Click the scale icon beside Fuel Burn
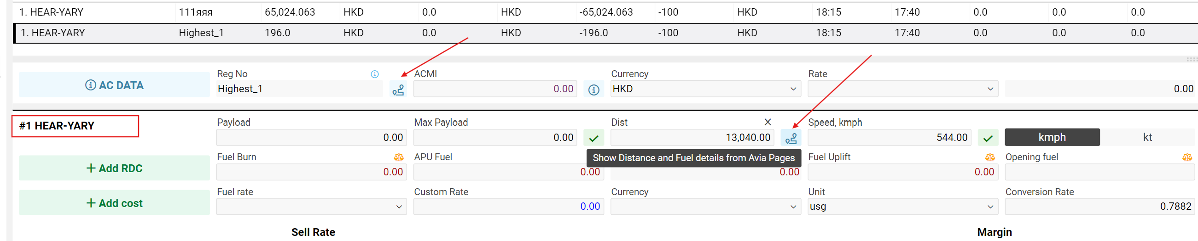The image size is (1198, 241). 399,157
